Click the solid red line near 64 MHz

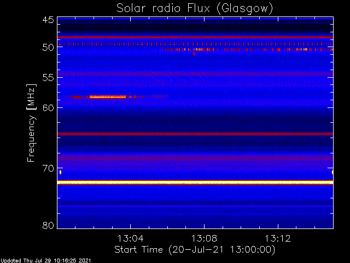(x=195, y=134)
